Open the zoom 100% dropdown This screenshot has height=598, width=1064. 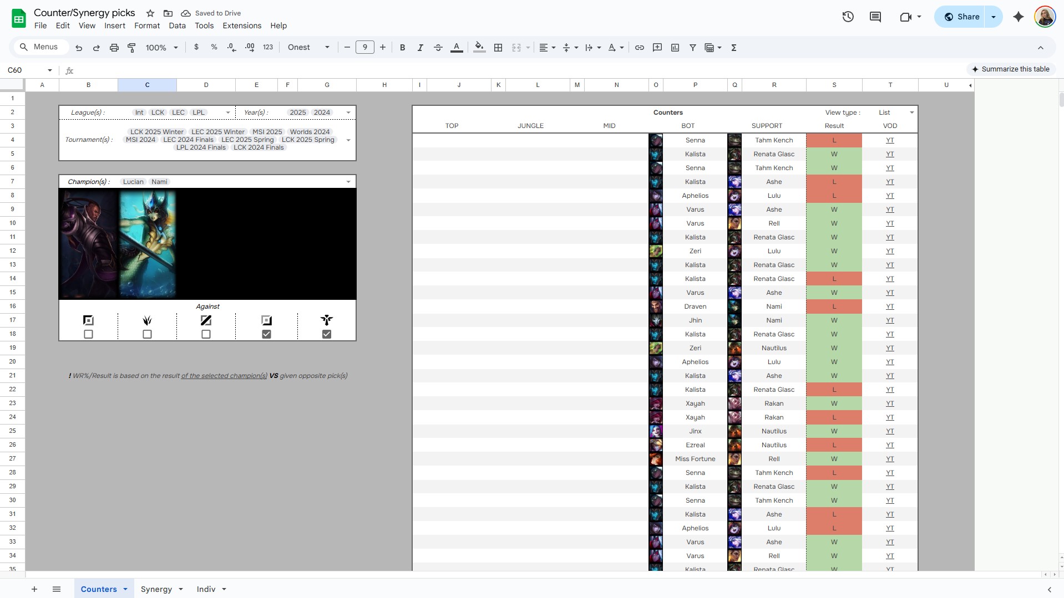(161, 48)
